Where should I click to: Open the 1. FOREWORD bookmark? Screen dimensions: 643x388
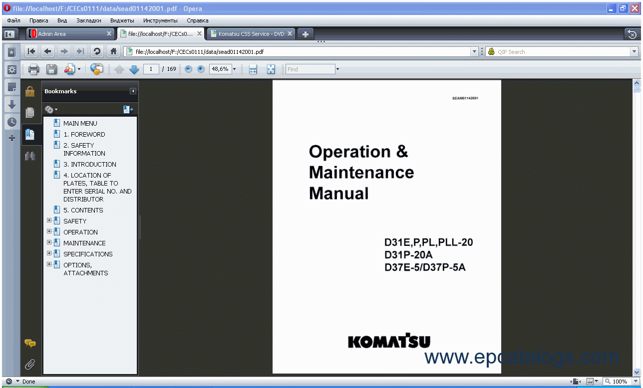[x=84, y=134]
